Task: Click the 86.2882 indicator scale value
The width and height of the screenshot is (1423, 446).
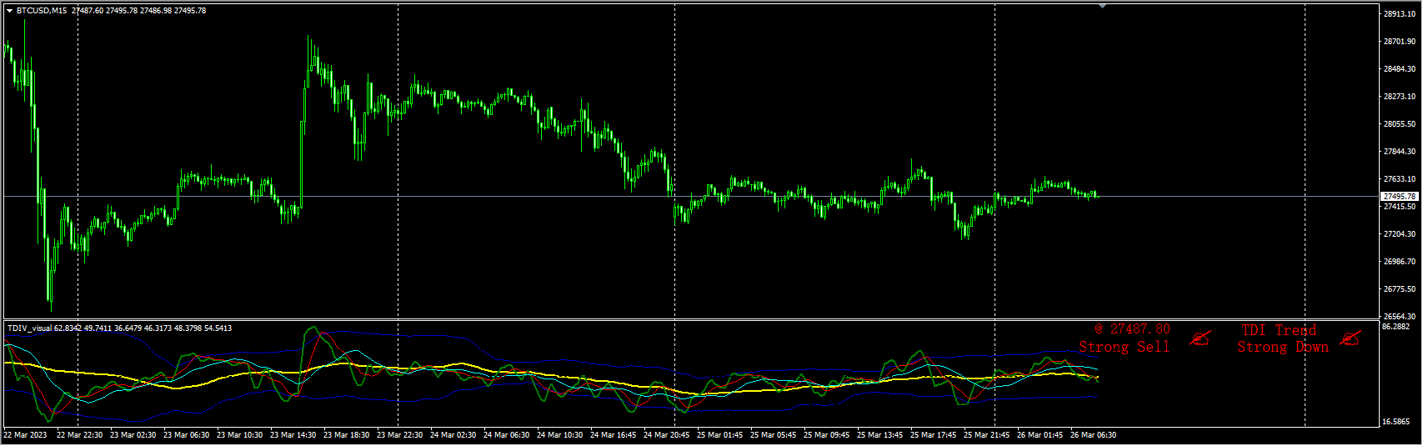Action: pyautogui.click(x=1395, y=327)
